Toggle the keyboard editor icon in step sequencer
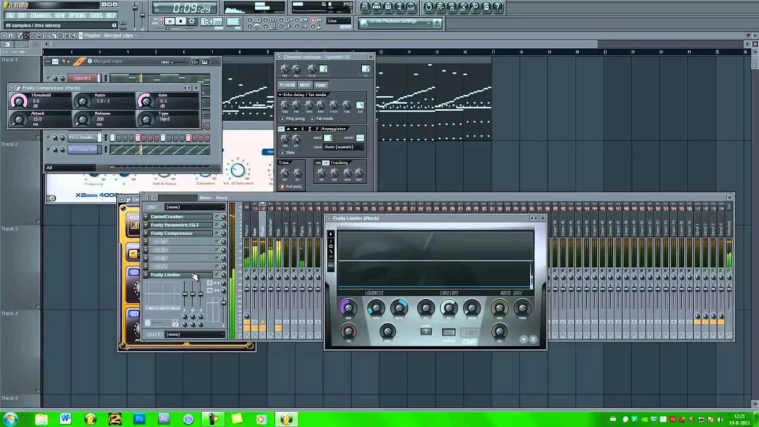Image resolution: width=759 pixels, height=427 pixels. click(x=205, y=62)
